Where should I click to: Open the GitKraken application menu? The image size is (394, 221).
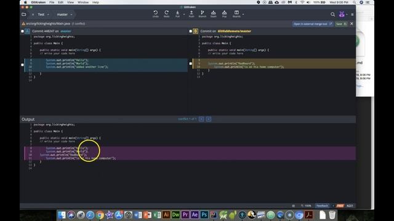[x=38, y=2]
